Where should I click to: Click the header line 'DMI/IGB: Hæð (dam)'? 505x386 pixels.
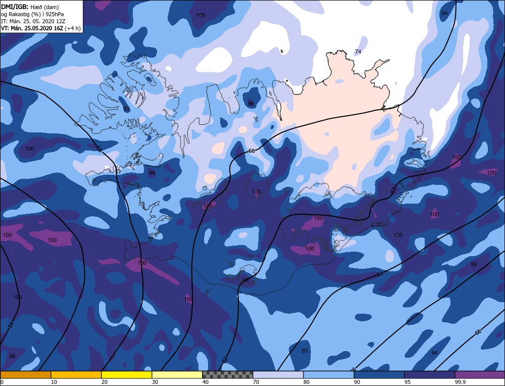coord(30,7)
